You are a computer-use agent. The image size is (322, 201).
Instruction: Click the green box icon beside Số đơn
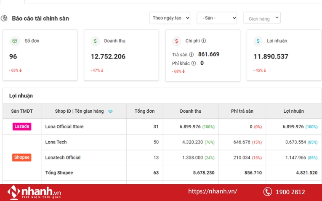tap(15, 41)
